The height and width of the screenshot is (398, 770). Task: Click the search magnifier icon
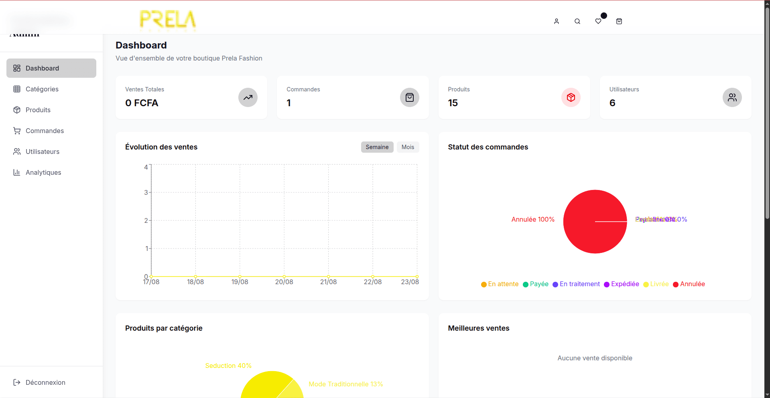pyautogui.click(x=577, y=21)
